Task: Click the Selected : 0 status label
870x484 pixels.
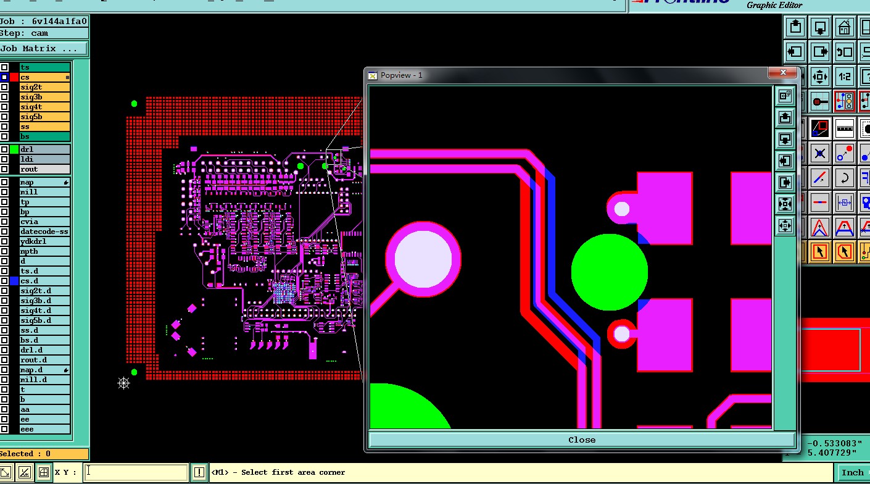Action: click(44, 454)
